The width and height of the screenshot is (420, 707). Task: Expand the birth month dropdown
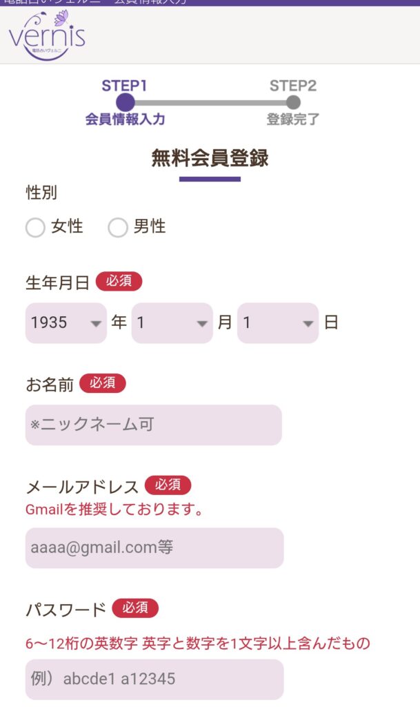point(172,322)
